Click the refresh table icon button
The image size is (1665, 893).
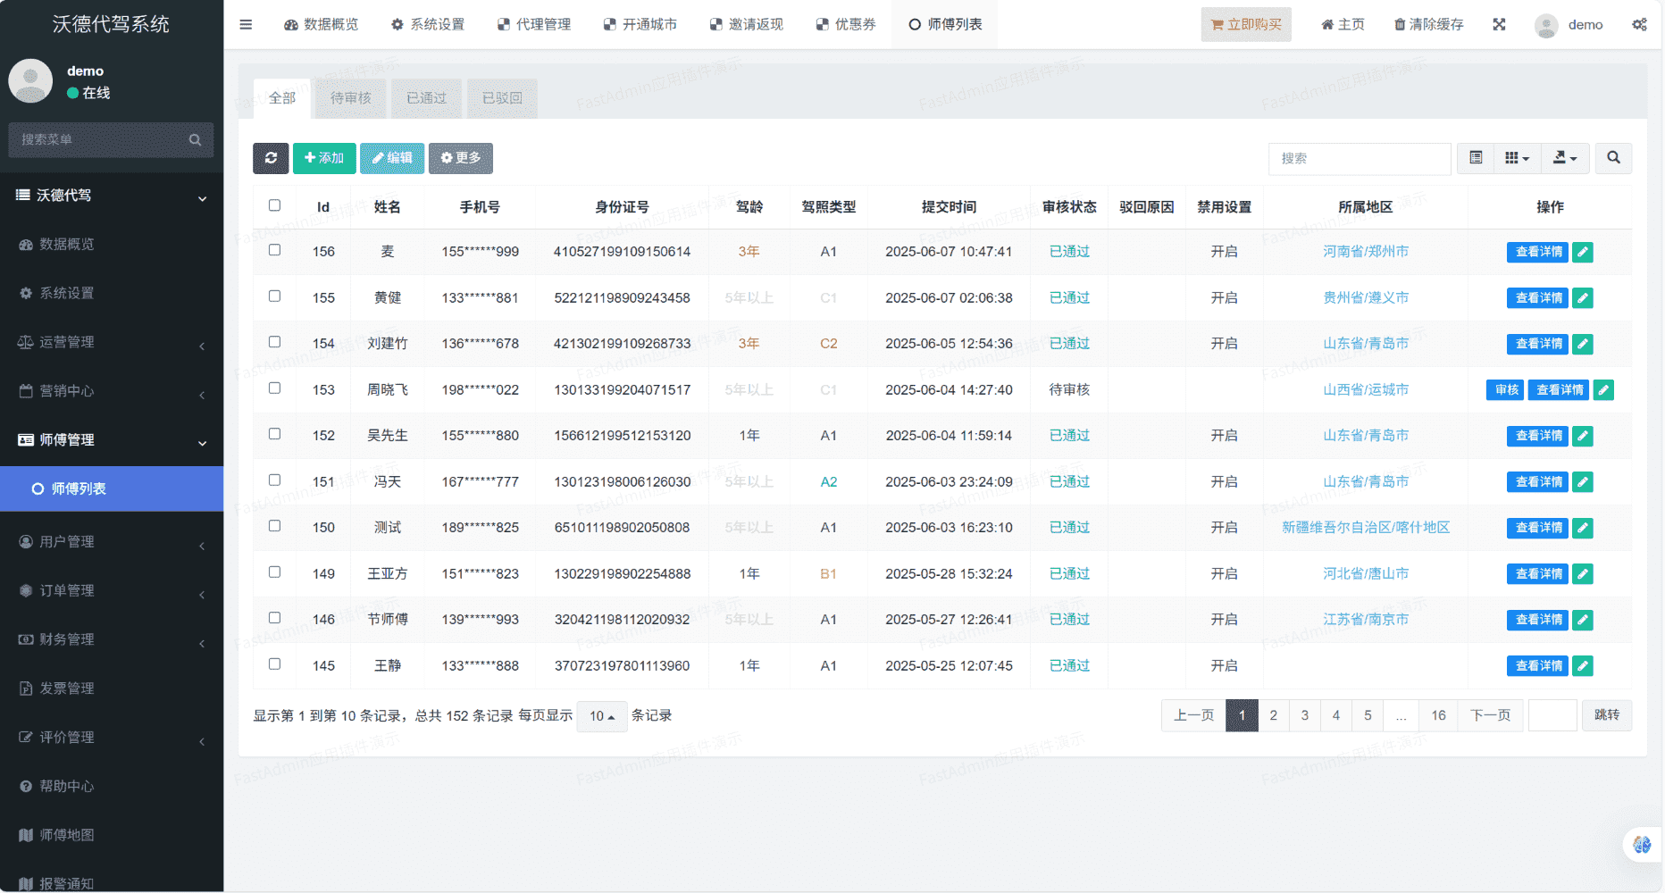271,158
